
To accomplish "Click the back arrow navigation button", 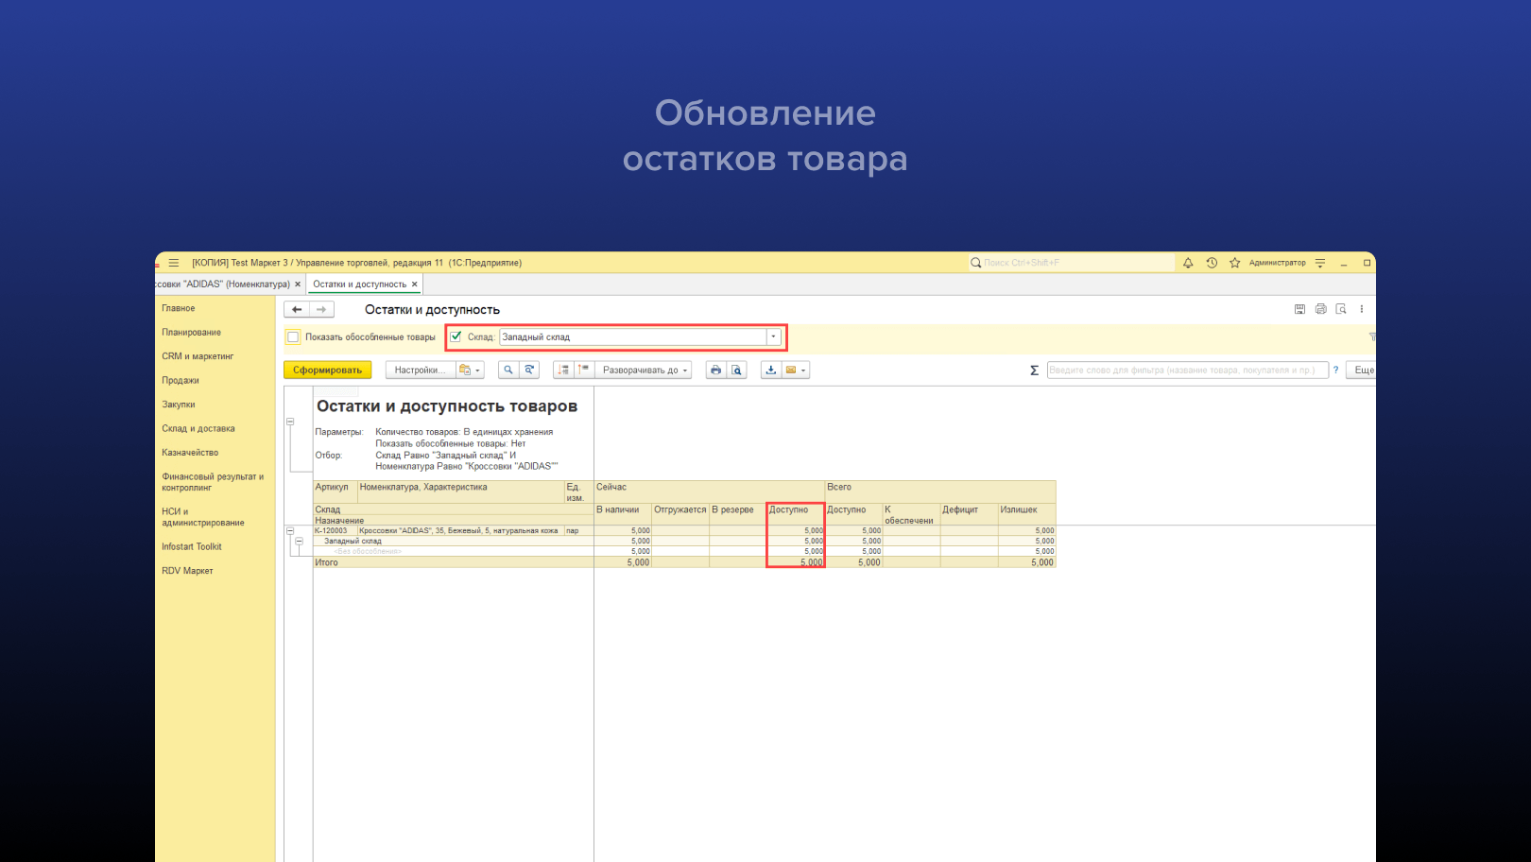I will tap(297, 309).
